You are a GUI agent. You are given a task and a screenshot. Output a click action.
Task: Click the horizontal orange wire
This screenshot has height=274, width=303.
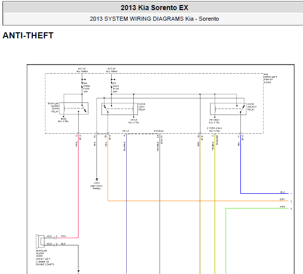click(x=198, y=201)
